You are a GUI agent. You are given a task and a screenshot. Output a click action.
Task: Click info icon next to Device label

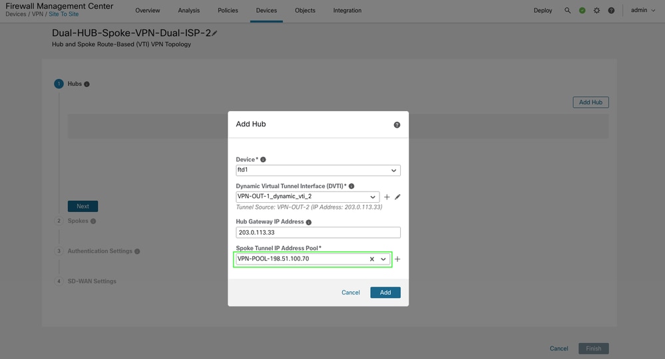click(x=263, y=160)
